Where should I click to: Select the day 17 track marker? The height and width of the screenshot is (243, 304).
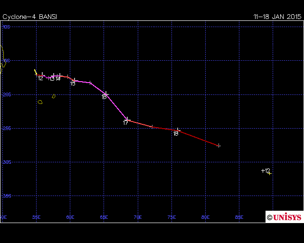pos(127,119)
